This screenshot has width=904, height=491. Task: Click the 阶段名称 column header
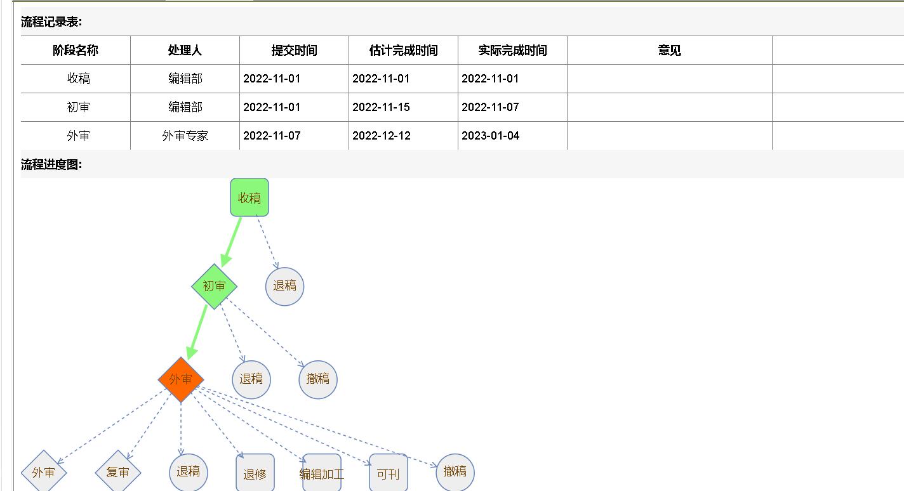coord(76,50)
